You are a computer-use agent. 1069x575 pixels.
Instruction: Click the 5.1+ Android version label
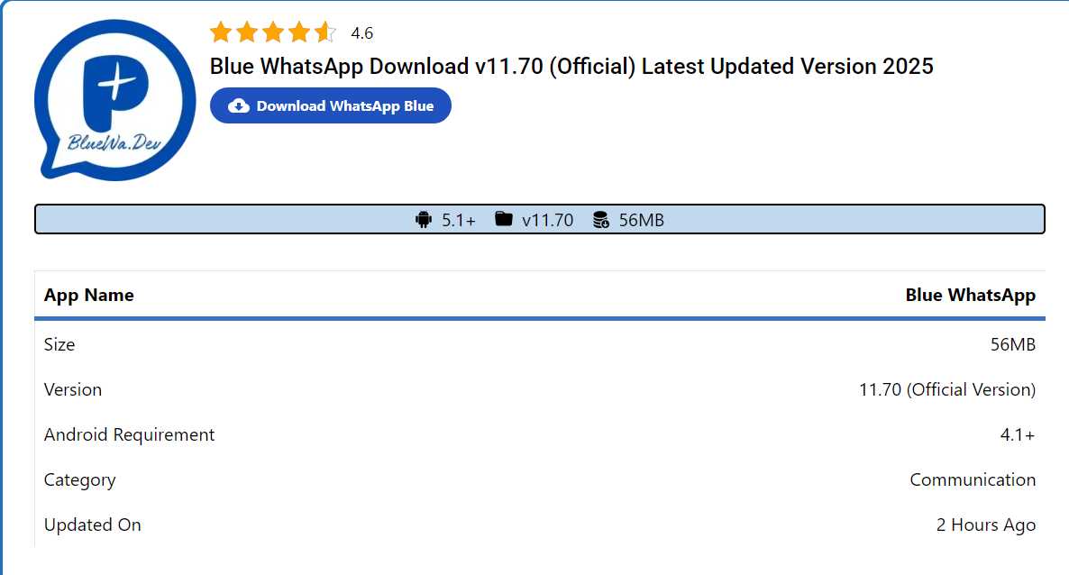click(x=459, y=220)
